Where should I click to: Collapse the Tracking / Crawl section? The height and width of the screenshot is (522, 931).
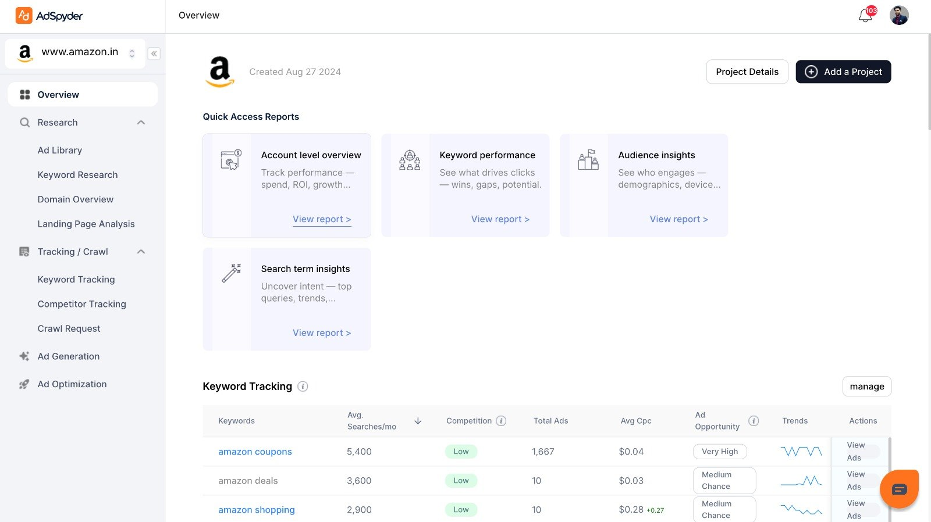pos(141,252)
